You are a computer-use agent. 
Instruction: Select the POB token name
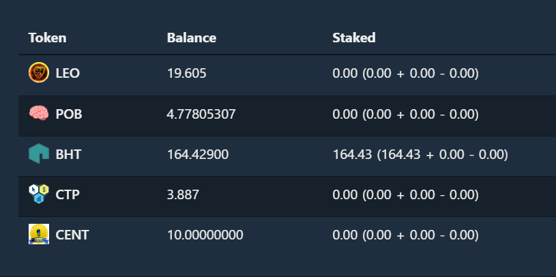click(x=69, y=114)
